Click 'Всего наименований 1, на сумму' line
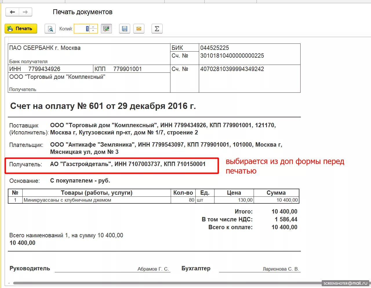 [x=66, y=235]
